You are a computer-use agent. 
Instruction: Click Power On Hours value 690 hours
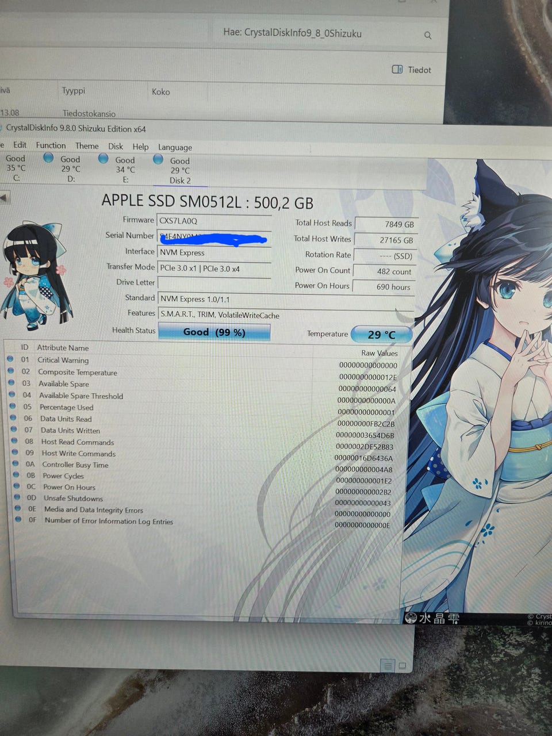[x=383, y=287]
